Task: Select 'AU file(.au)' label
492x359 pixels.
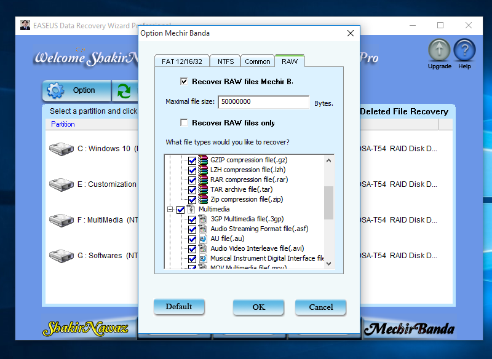Action: [227, 239]
